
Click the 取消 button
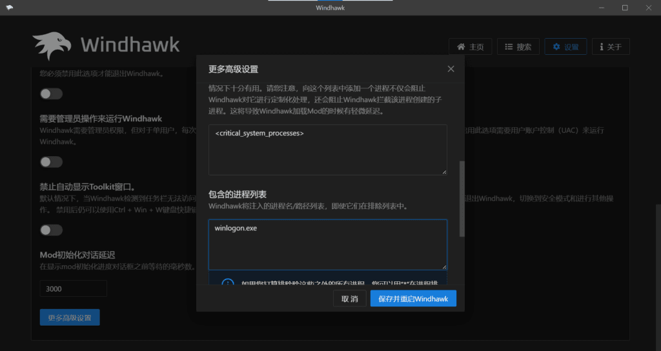[349, 299]
